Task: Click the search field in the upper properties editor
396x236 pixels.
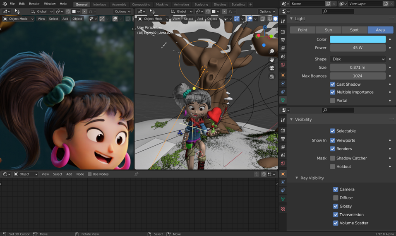Action: click(x=338, y=11)
